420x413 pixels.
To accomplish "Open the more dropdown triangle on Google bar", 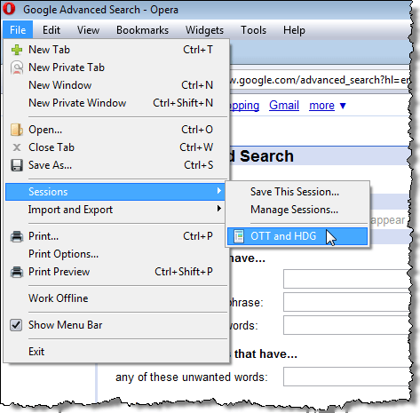I will (343, 106).
